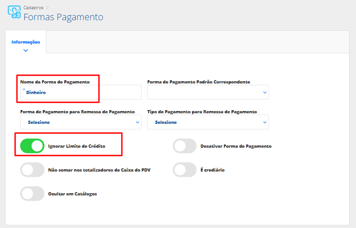The height and width of the screenshot is (228, 356).
Task: Click the breadcrumb arrow after Cadastros
Action: coord(48,7)
